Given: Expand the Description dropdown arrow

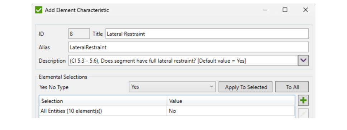Looking at the screenshot, I should (x=303, y=61).
